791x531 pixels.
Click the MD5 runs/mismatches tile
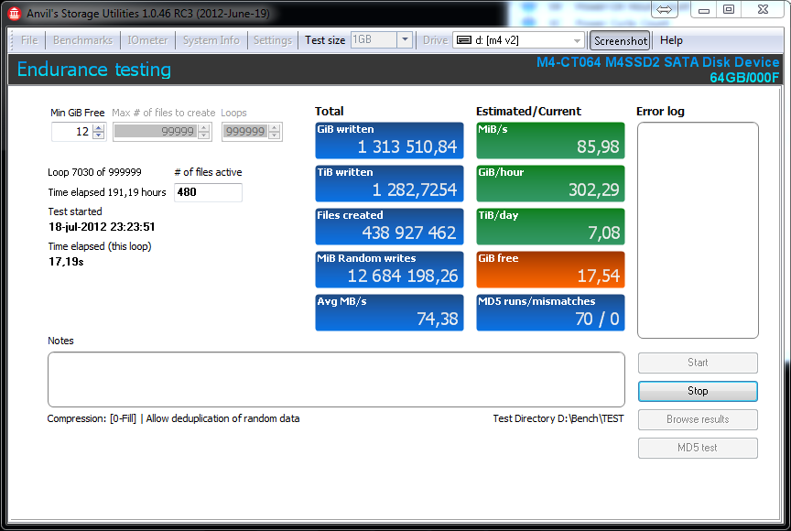(550, 313)
